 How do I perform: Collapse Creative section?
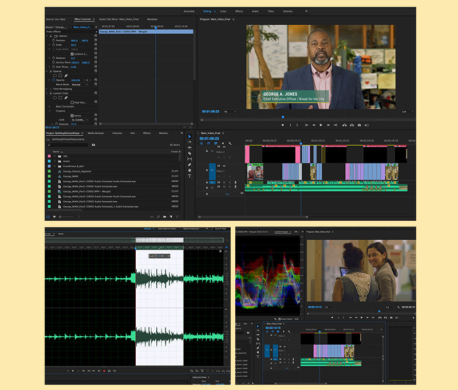(x=49, y=111)
